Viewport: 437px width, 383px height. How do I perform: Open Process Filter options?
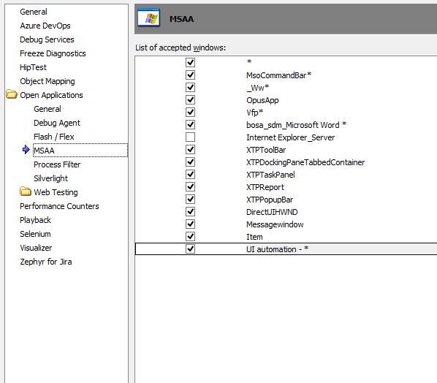tap(57, 164)
